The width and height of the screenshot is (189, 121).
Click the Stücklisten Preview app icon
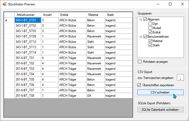coord(5,4)
